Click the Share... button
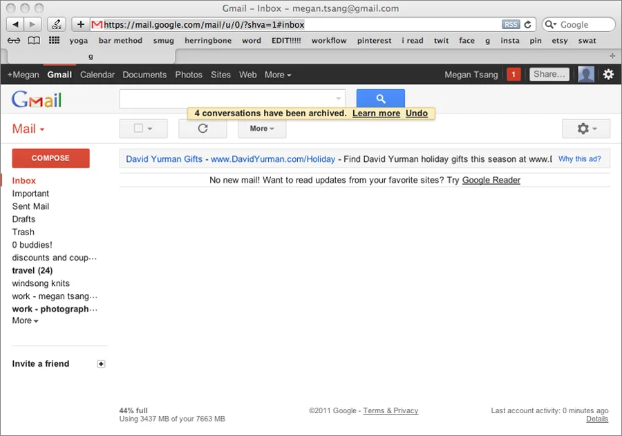Viewport: 622px width, 436px height. [549, 74]
